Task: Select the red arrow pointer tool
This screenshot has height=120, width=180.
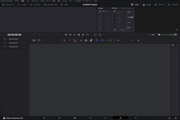Action: tap(64, 40)
